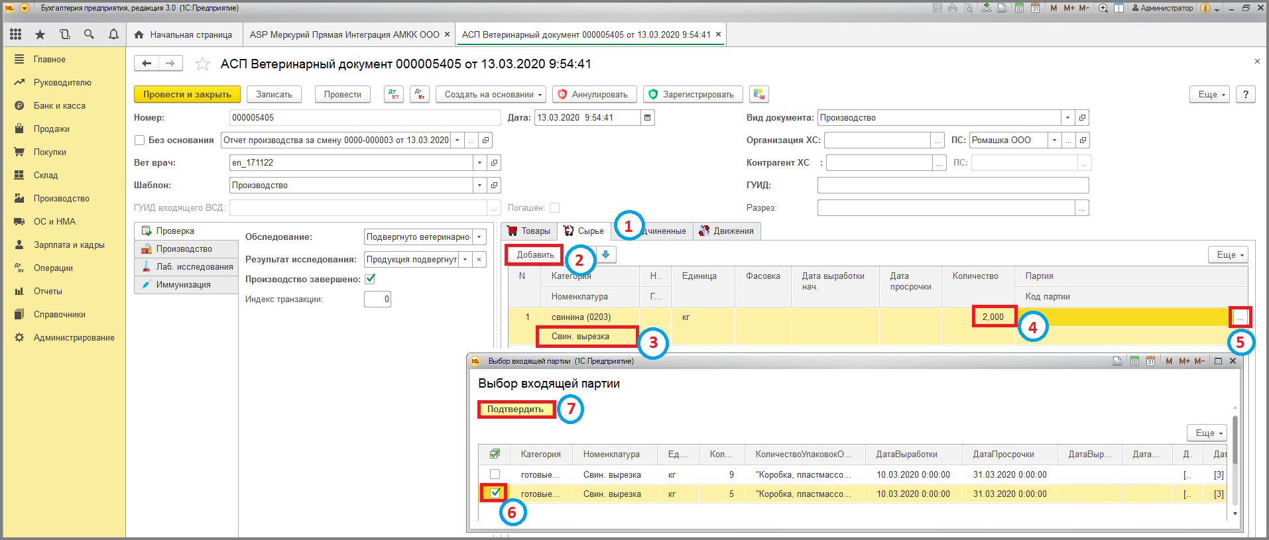This screenshot has height=540, width=1269.
Task: Expand the Создать на основании dropdown
Action: pyautogui.click(x=540, y=95)
